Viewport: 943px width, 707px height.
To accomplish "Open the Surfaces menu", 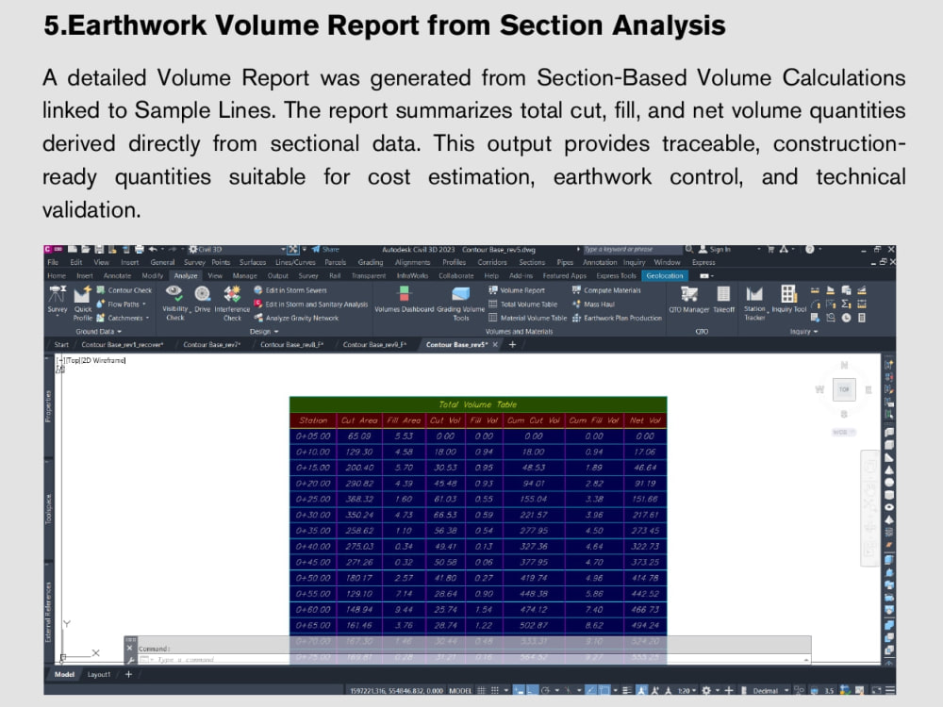I will click(253, 262).
